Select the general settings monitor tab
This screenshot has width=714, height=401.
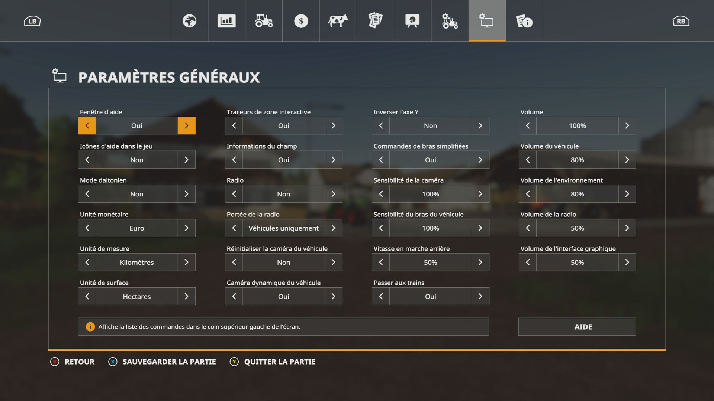(x=487, y=21)
